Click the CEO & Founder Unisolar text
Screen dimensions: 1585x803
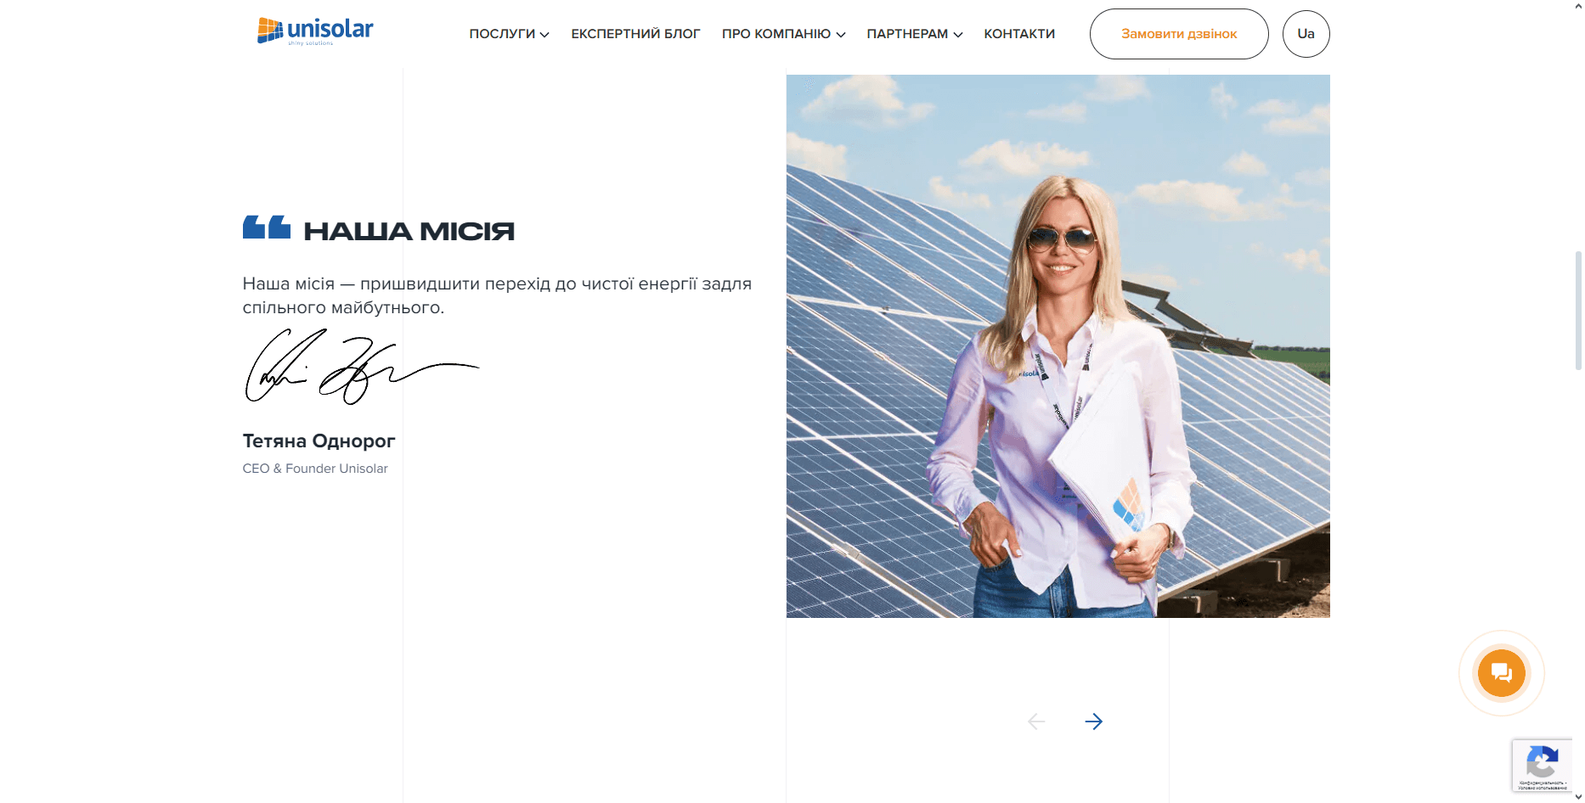(315, 469)
